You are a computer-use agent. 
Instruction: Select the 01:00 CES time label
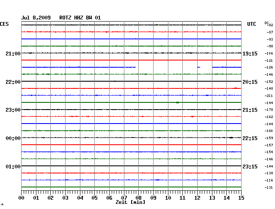click(x=13, y=166)
